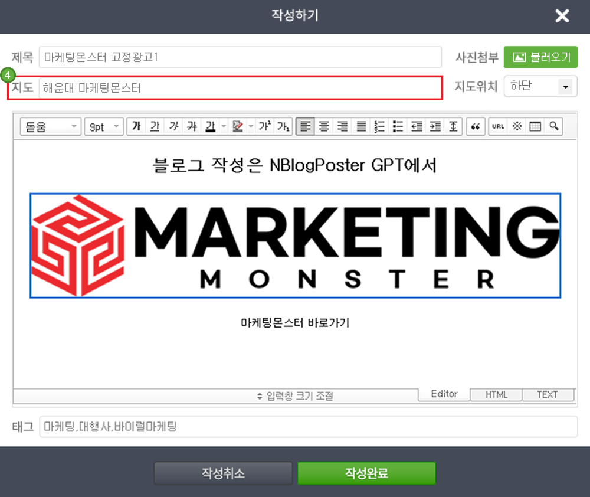The image size is (590, 497).
Task: Apply text background highlight color
Action: click(x=237, y=126)
